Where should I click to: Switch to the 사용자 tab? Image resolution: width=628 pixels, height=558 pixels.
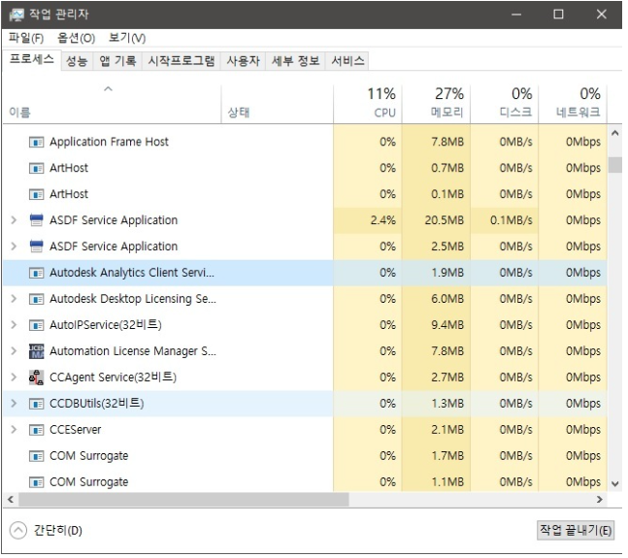(x=243, y=61)
